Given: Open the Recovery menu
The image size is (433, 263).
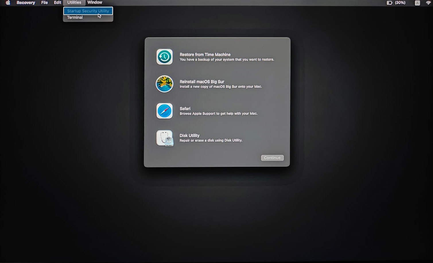Looking at the screenshot, I should [26, 3].
